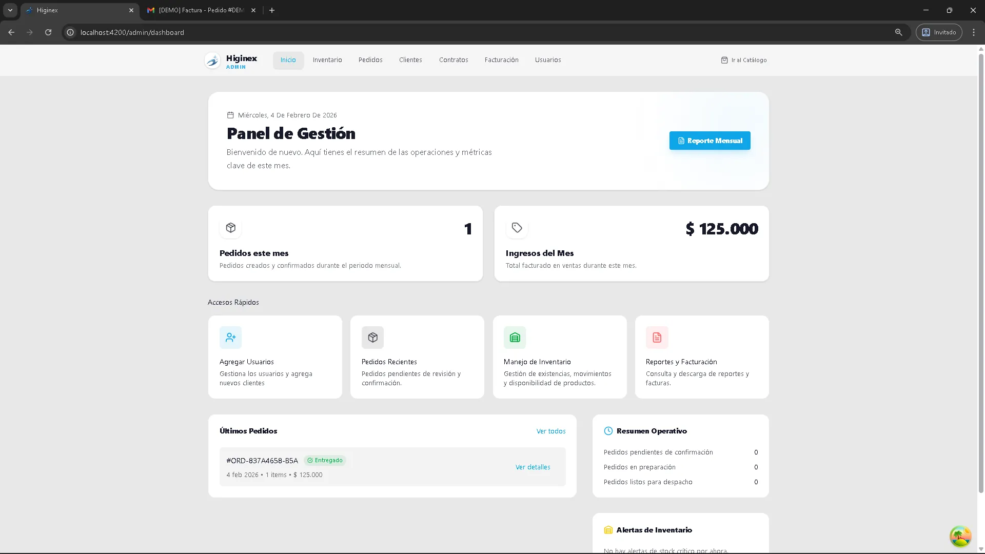Open the Facturación section
Image resolution: width=985 pixels, height=554 pixels.
pos(501,60)
